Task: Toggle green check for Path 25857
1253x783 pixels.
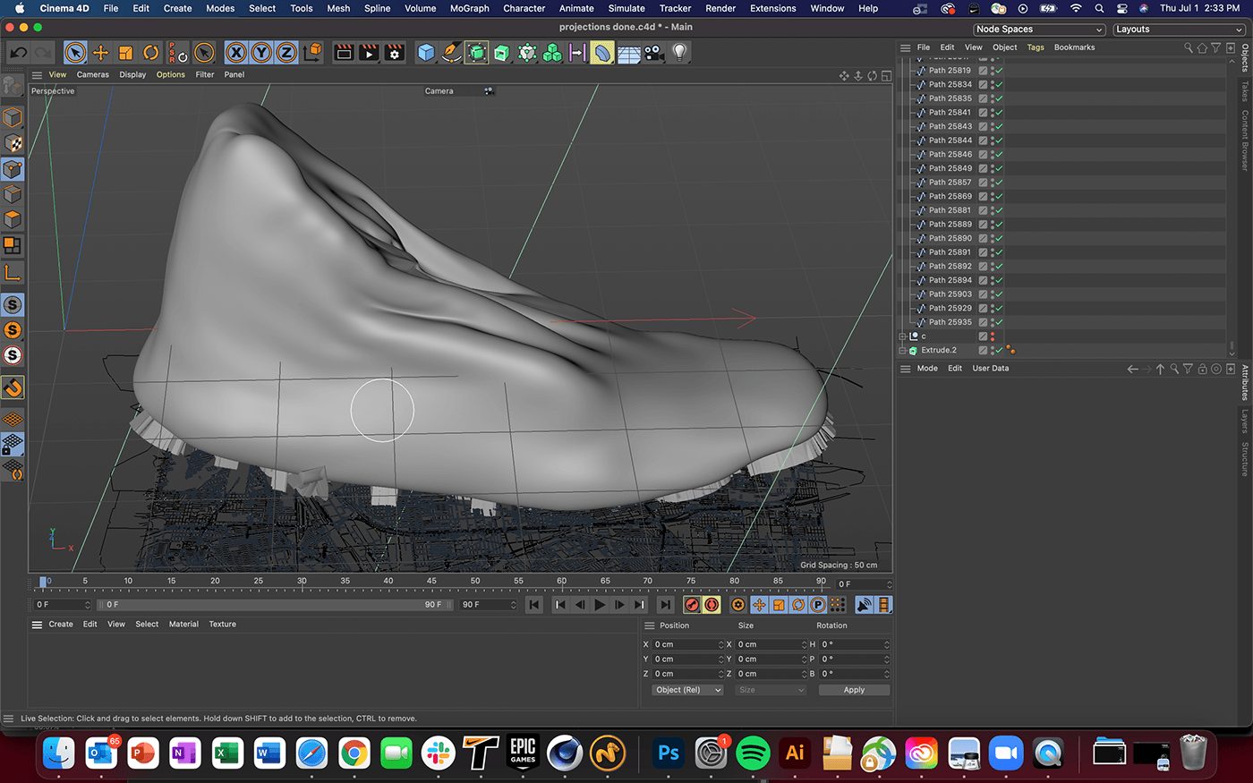Action: pos(999,183)
